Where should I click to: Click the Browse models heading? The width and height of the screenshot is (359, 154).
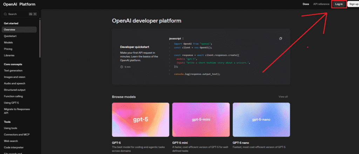pos(124,97)
